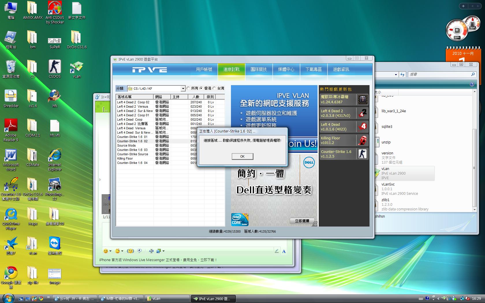Click the 搜尋 search field in Explorer
The width and height of the screenshot is (485, 303).
439,74
